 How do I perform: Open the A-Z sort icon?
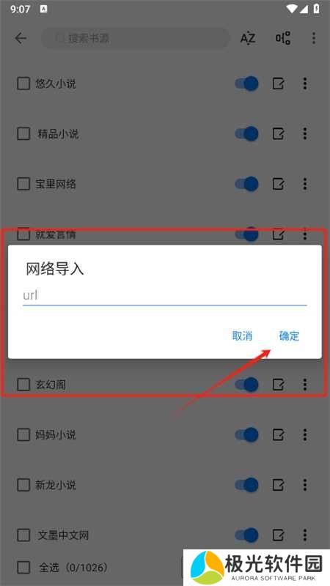point(247,38)
